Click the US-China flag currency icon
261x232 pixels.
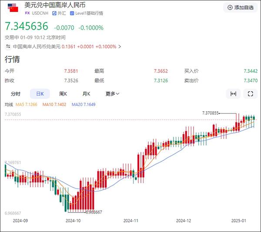pyautogui.click(x=13, y=8)
